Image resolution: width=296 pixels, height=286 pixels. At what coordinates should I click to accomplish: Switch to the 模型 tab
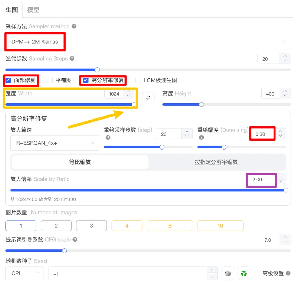[x=33, y=10]
